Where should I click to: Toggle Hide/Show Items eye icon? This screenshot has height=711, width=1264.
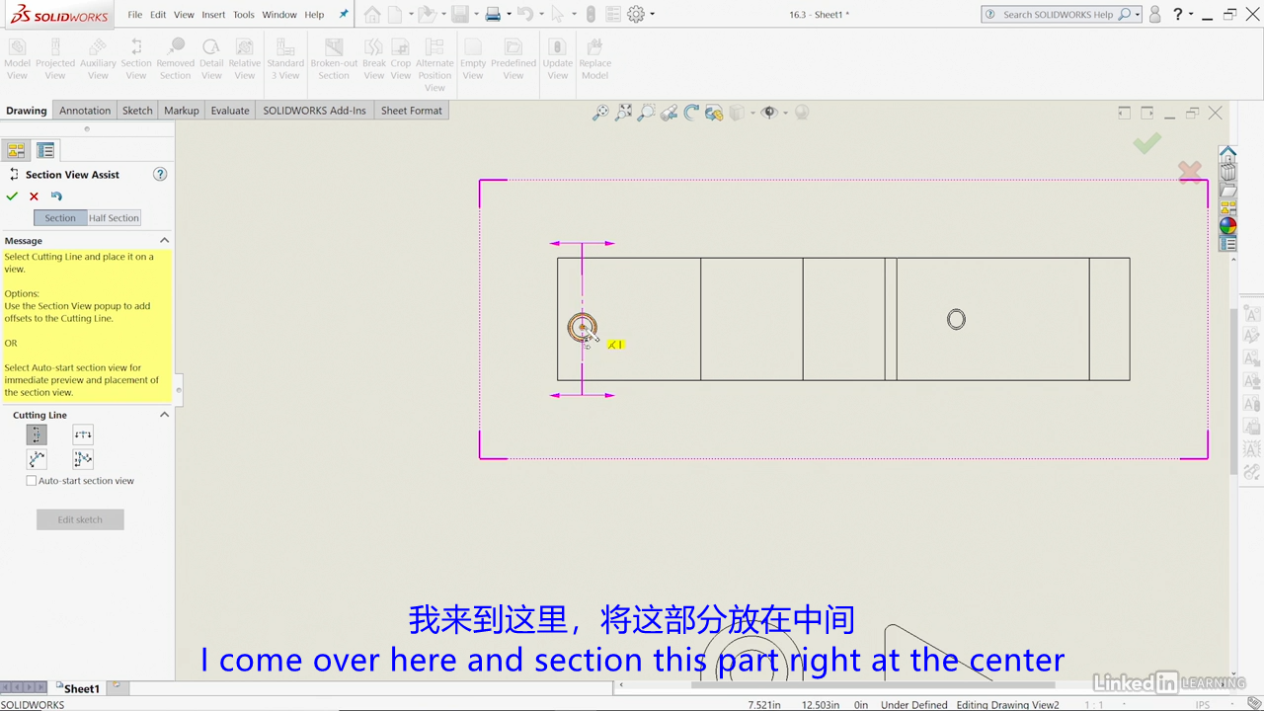770,113
